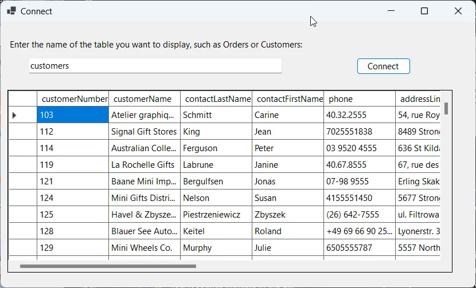Image resolution: width=476 pixels, height=288 pixels.
Task: Click phone cell 4155551450
Action: [x=359, y=198]
